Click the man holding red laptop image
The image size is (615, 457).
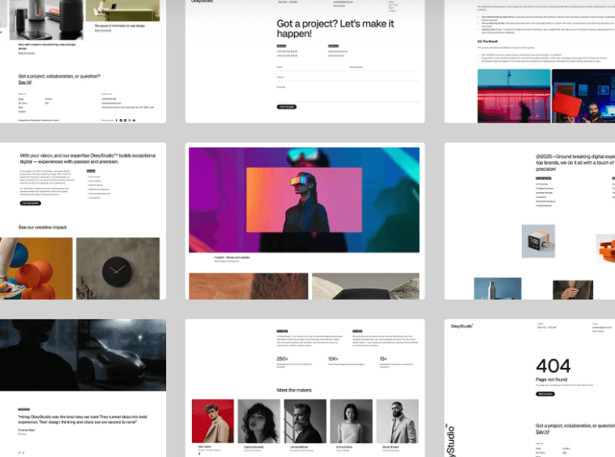click(x=583, y=96)
